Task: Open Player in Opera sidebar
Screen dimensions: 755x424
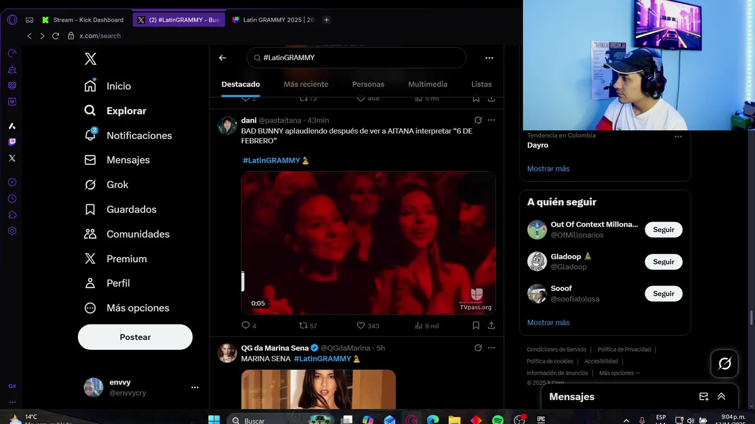Action: click(x=12, y=183)
